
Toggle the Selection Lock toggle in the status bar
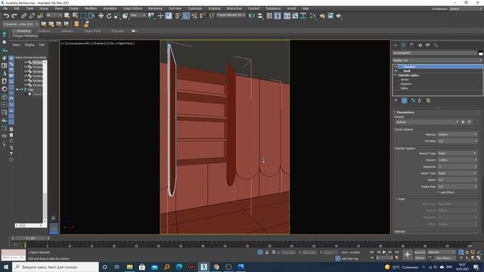click(x=267, y=252)
